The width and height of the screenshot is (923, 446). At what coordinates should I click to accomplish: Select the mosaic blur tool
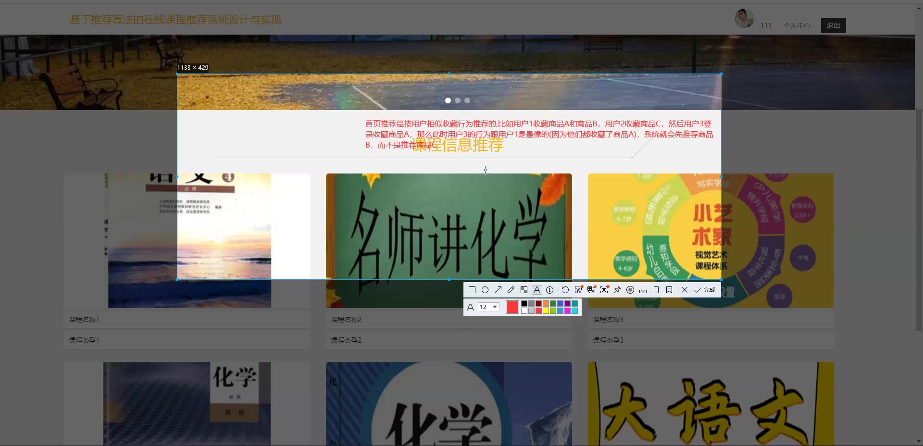point(524,290)
